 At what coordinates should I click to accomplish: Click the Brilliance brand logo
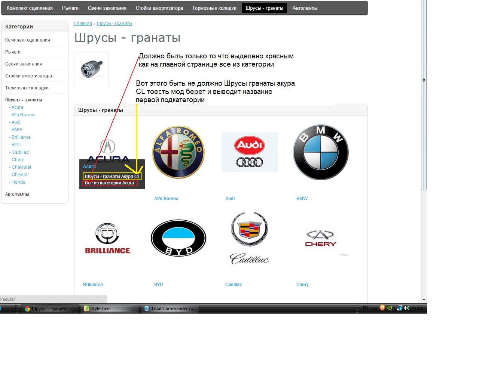(x=107, y=238)
